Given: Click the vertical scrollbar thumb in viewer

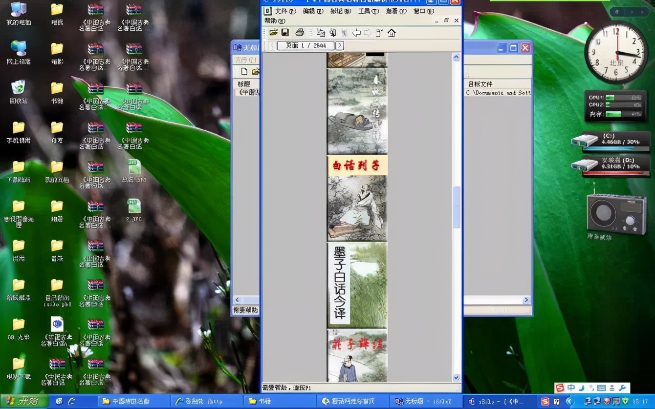Looking at the screenshot, I should click(x=457, y=207).
